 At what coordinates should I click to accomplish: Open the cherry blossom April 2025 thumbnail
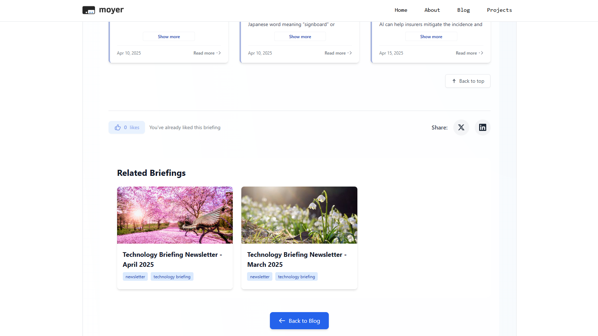pos(175,215)
